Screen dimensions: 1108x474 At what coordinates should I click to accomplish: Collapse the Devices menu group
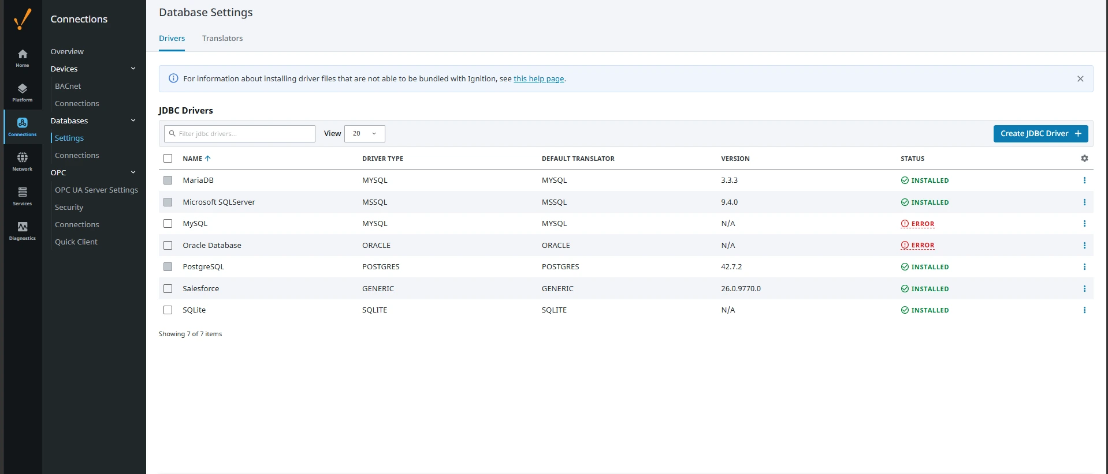coord(133,69)
